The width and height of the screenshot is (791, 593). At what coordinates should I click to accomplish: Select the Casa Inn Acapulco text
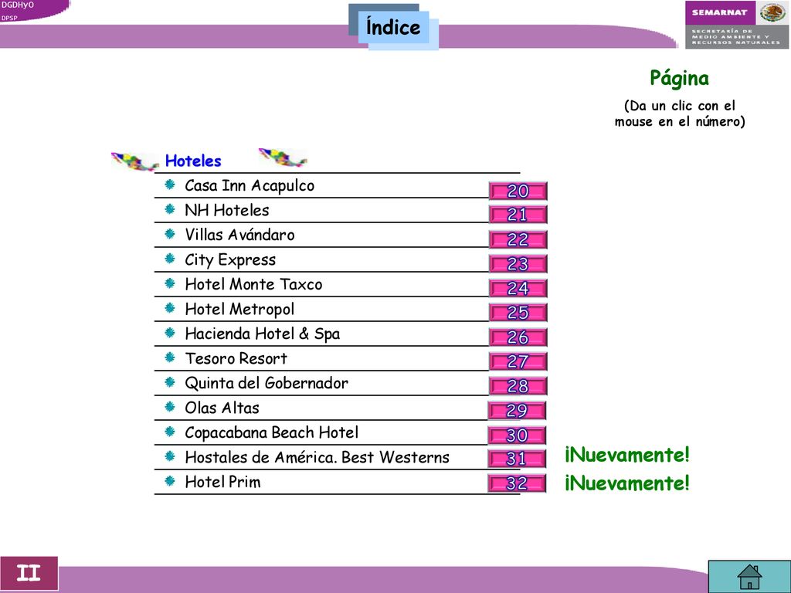(x=250, y=186)
